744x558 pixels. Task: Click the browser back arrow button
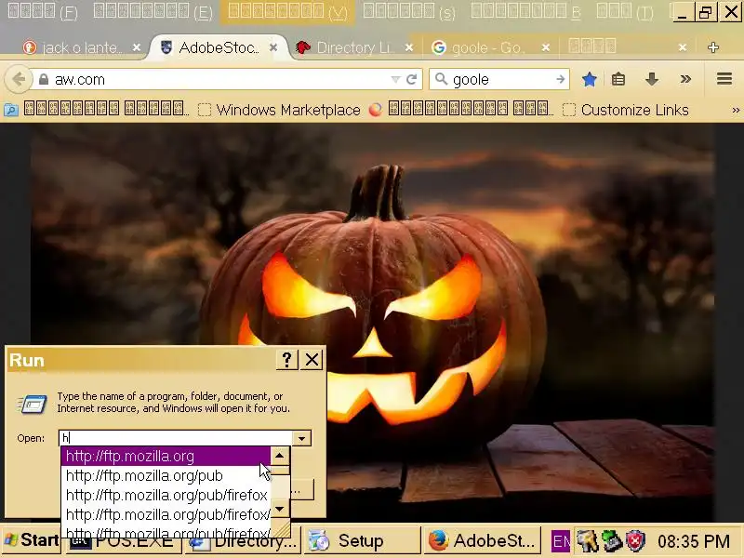pyautogui.click(x=18, y=79)
